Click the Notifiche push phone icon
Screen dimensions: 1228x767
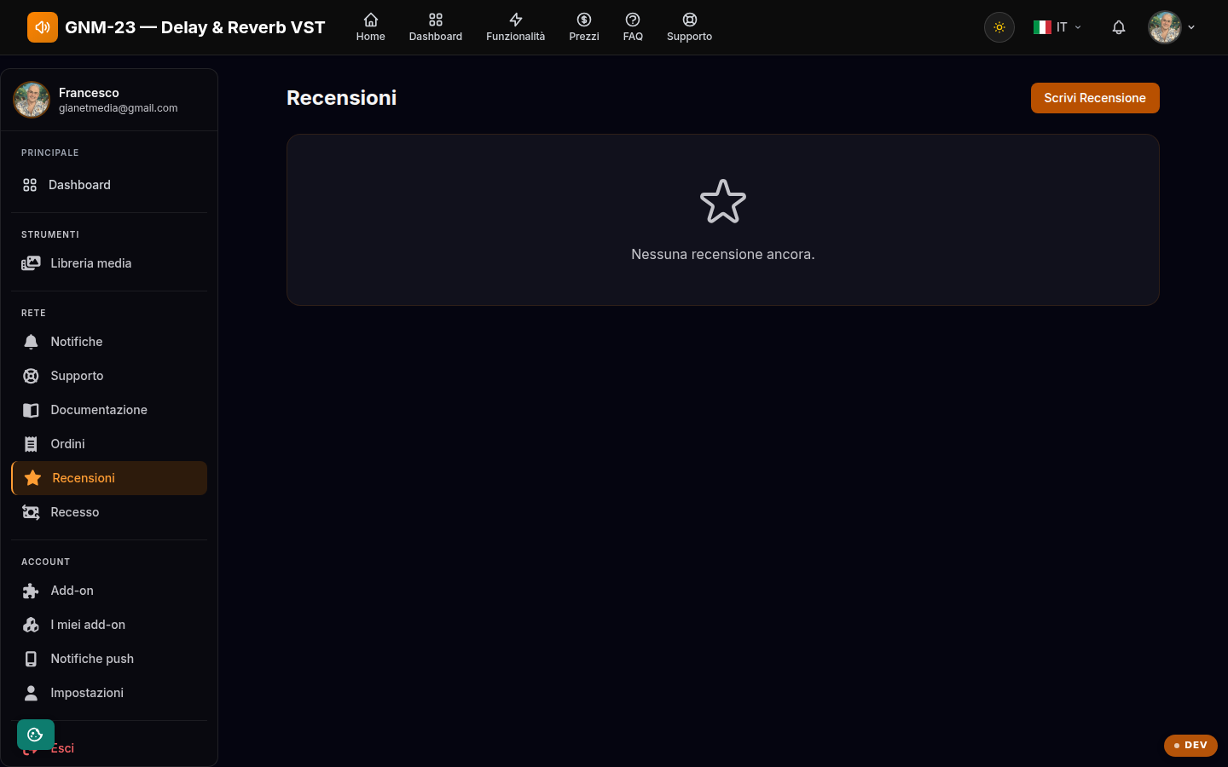tap(31, 659)
